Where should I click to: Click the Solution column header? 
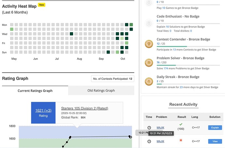[x=215, y=117]
